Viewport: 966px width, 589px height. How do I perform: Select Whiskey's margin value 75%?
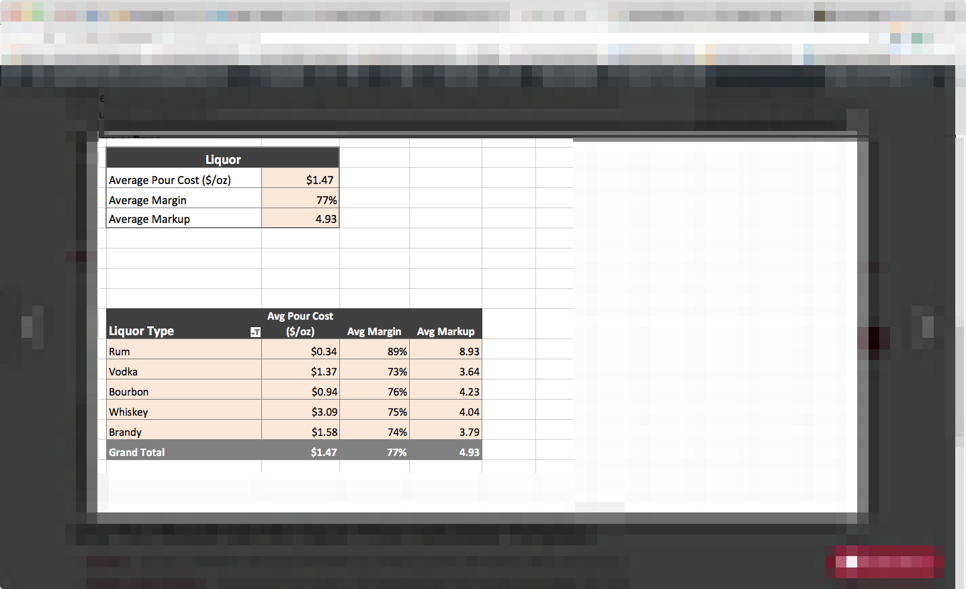click(374, 410)
